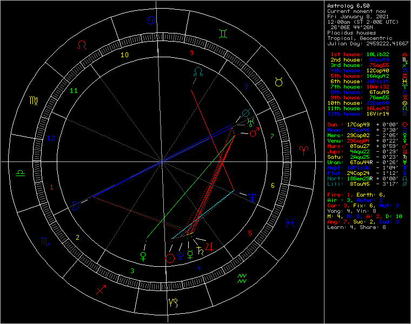Viewport: 411px width, 324px height.
Task: Click the Libra glyph beside the 1st house row
Action: [405, 55]
